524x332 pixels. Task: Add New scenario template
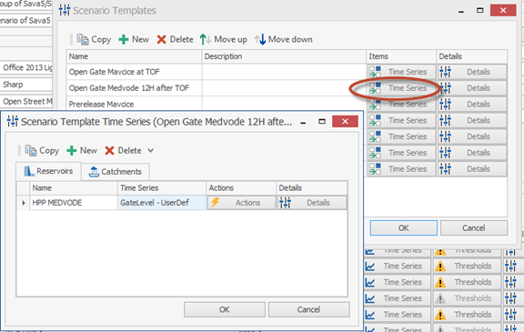134,39
